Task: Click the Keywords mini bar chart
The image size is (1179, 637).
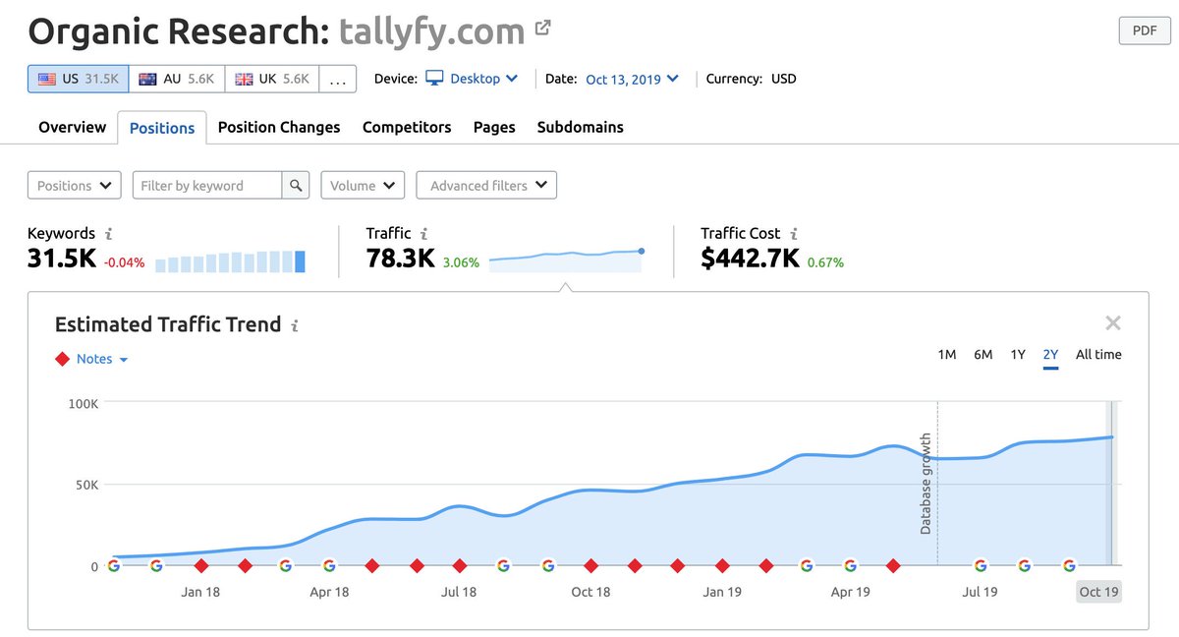Action: coord(230,261)
